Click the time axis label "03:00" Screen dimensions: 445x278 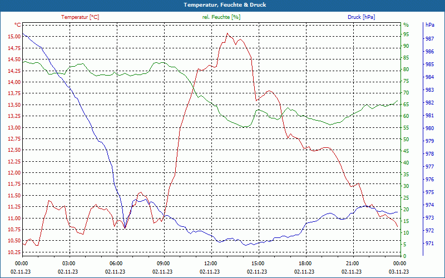click(69, 263)
